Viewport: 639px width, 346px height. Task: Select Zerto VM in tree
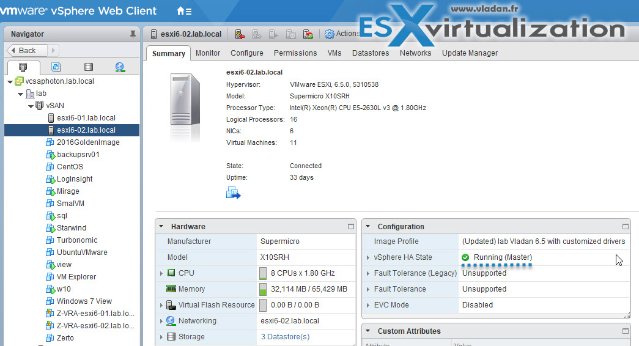coord(65,338)
